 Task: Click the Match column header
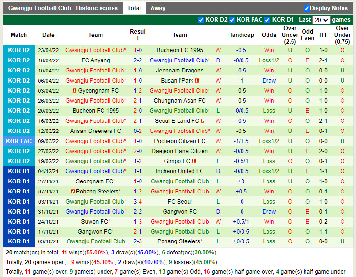pos(19,35)
